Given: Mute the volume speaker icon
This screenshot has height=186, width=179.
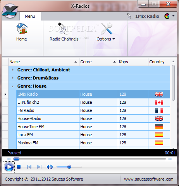Looking at the screenshot, I should 50,167.
